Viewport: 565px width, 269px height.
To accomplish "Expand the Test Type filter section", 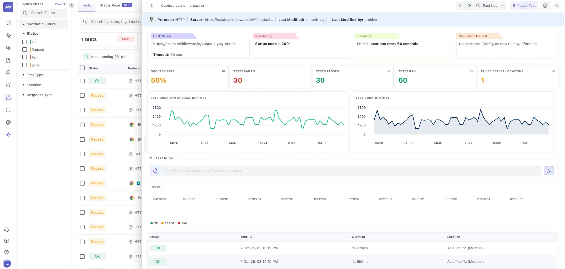I will coord(34,75).
